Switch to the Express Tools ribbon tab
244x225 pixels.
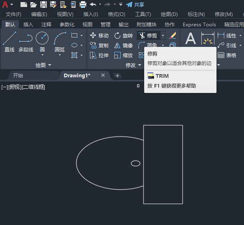pos(199,24)
